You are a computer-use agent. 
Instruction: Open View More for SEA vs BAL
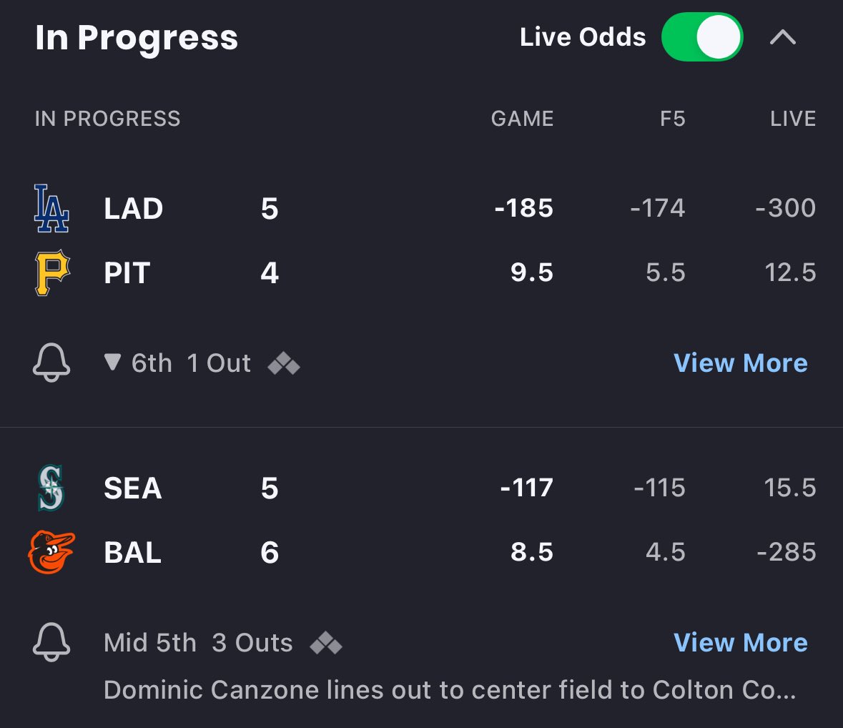click(740, 642)
